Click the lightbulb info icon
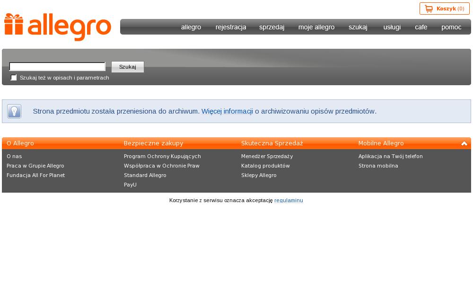Screen dimensions: 473x284 pyautogui.click(x=14, y=111)
